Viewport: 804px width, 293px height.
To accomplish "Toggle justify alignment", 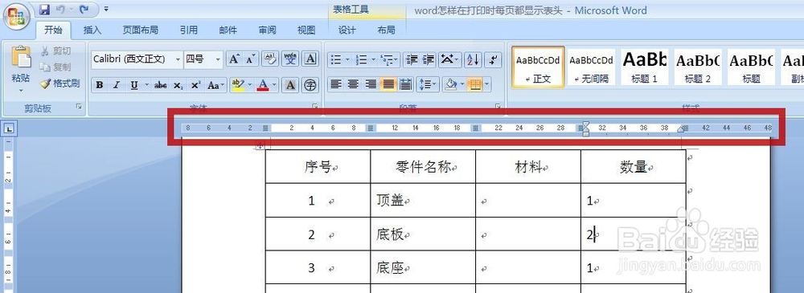I will click(388, 84).
